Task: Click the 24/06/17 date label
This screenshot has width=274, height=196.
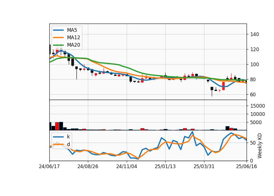Action: (49, 166)
